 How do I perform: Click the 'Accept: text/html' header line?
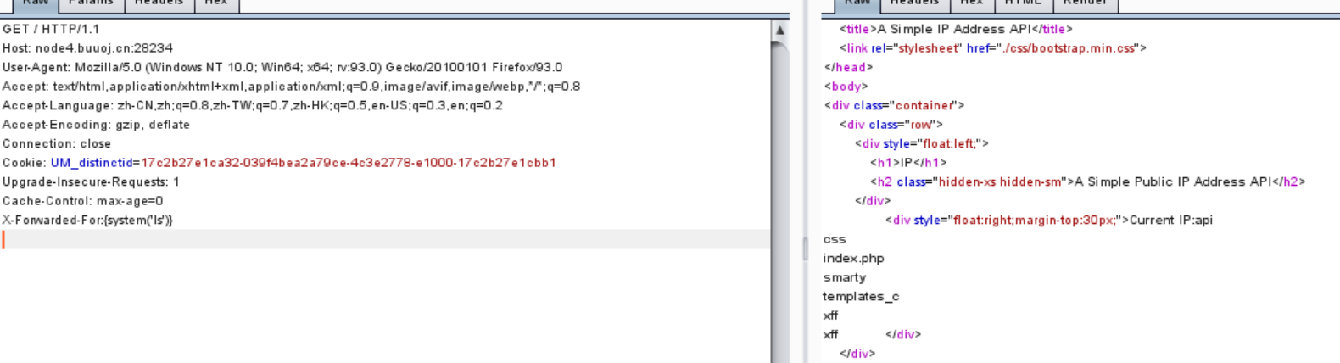point(291,87)
